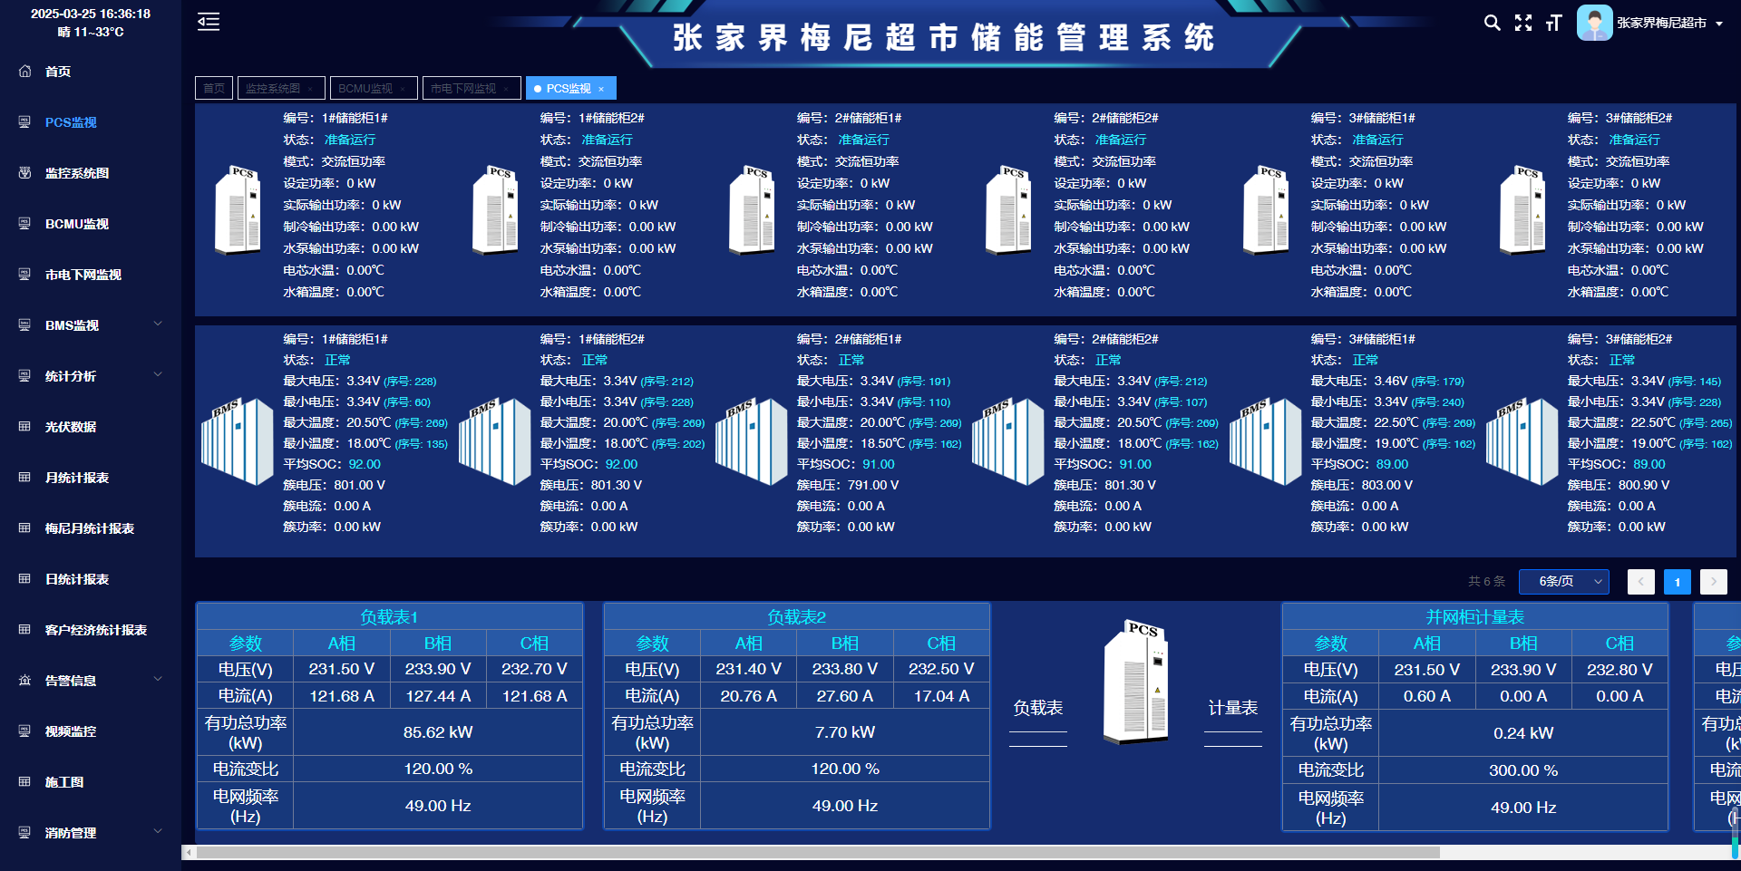
Task: Expand the 告警信息 submenu chevron
Action: [158, 679]
